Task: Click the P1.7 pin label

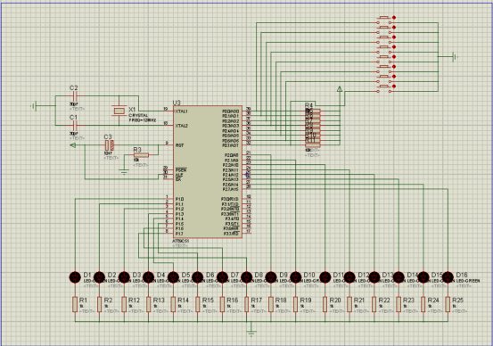Action: 179,234
